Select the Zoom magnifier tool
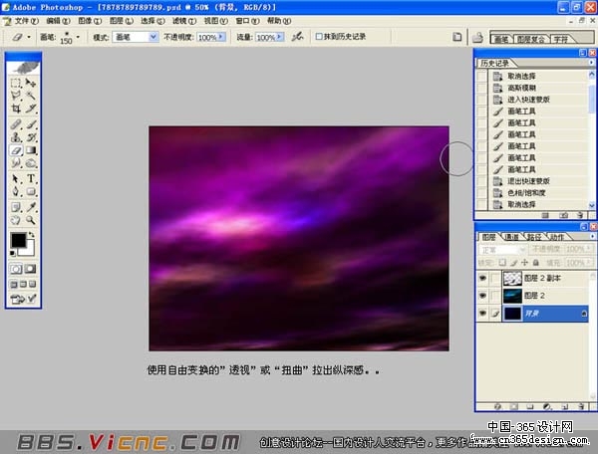 (31, 220)
